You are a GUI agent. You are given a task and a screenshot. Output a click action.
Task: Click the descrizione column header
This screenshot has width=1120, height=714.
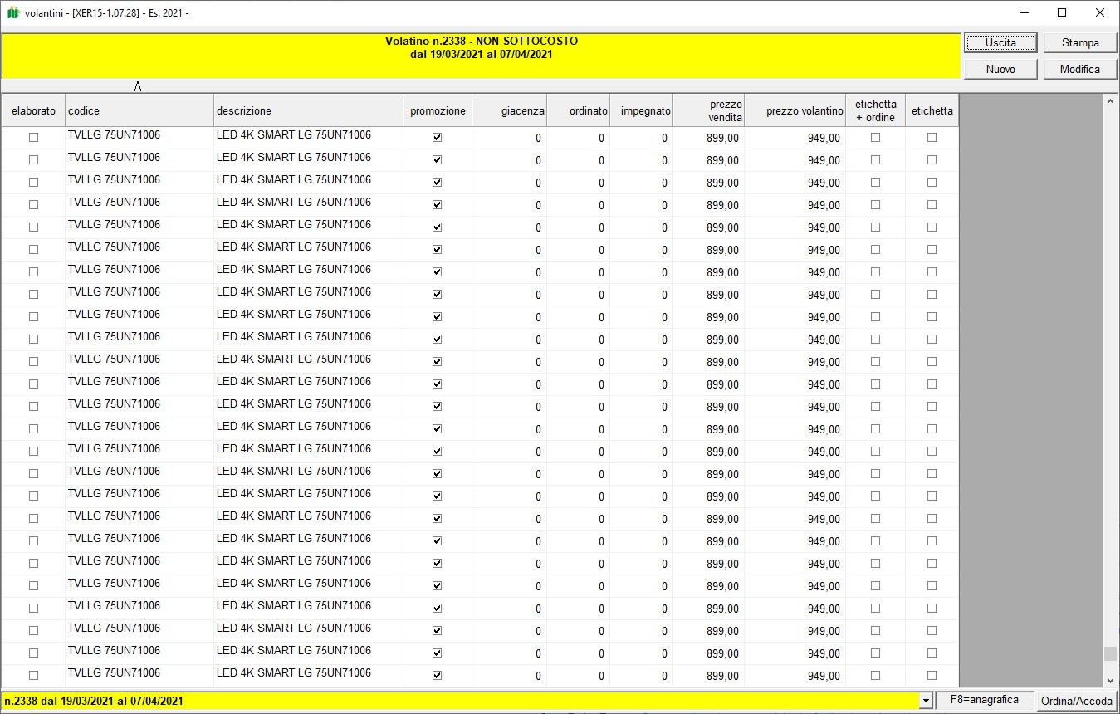[308, 110]
